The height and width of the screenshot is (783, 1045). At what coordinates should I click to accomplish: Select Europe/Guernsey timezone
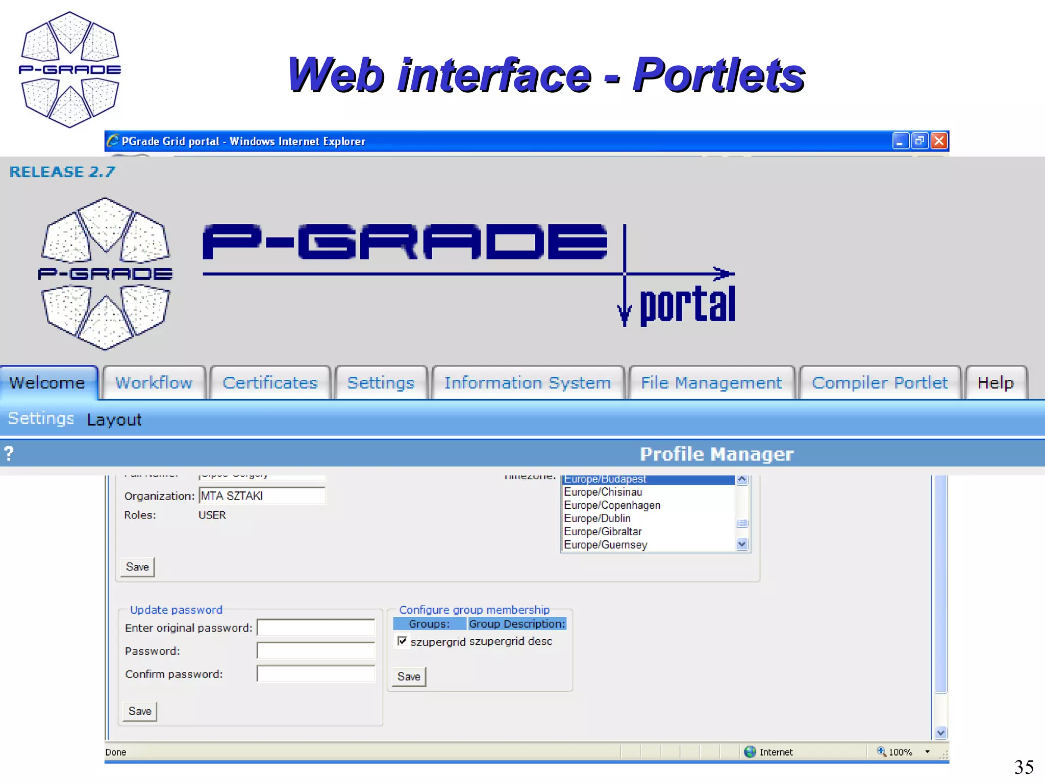(x=648, y=544)
